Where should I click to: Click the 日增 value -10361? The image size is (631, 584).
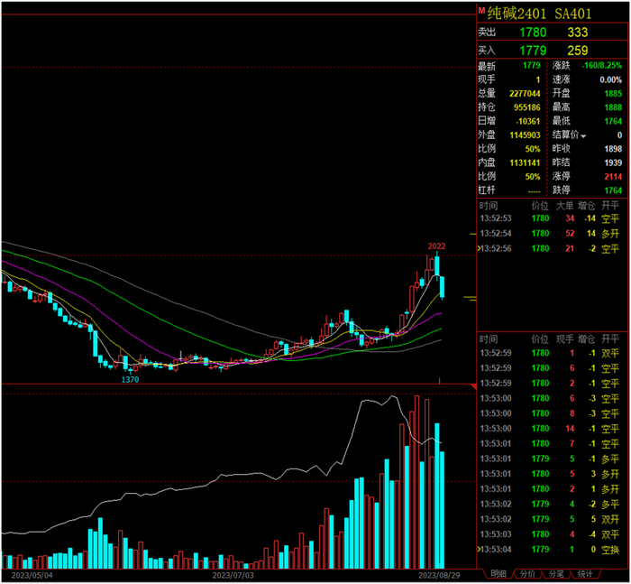(528, 121)
